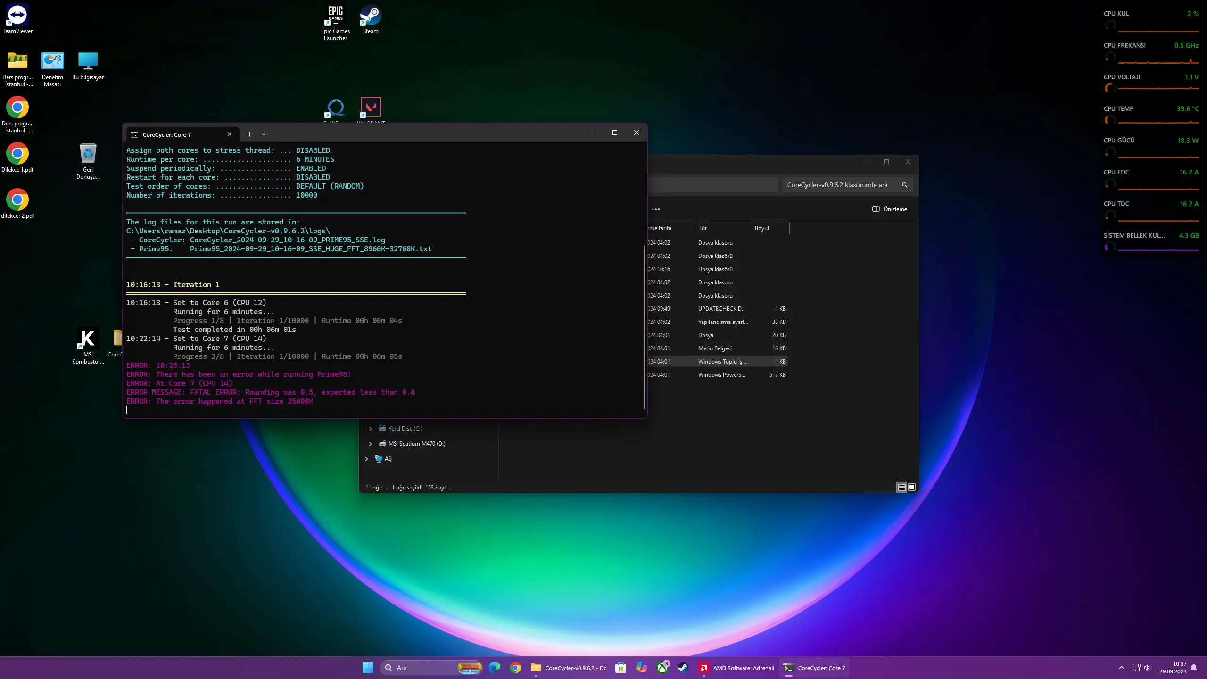Click the Ara search box on the taskbar
Image resolution: width=1207 pixels, height=679 pixels.
click(431, 668)
